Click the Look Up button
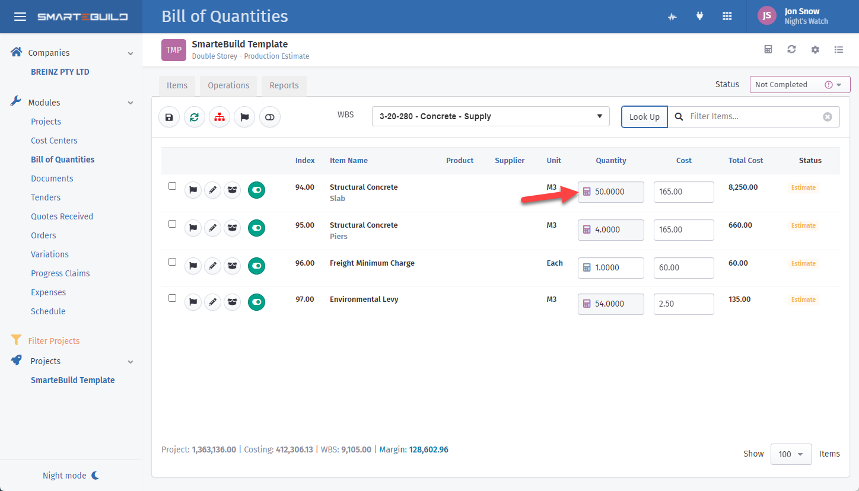Image resolution: width=859 pixels, height=491 pixels. 644,117
